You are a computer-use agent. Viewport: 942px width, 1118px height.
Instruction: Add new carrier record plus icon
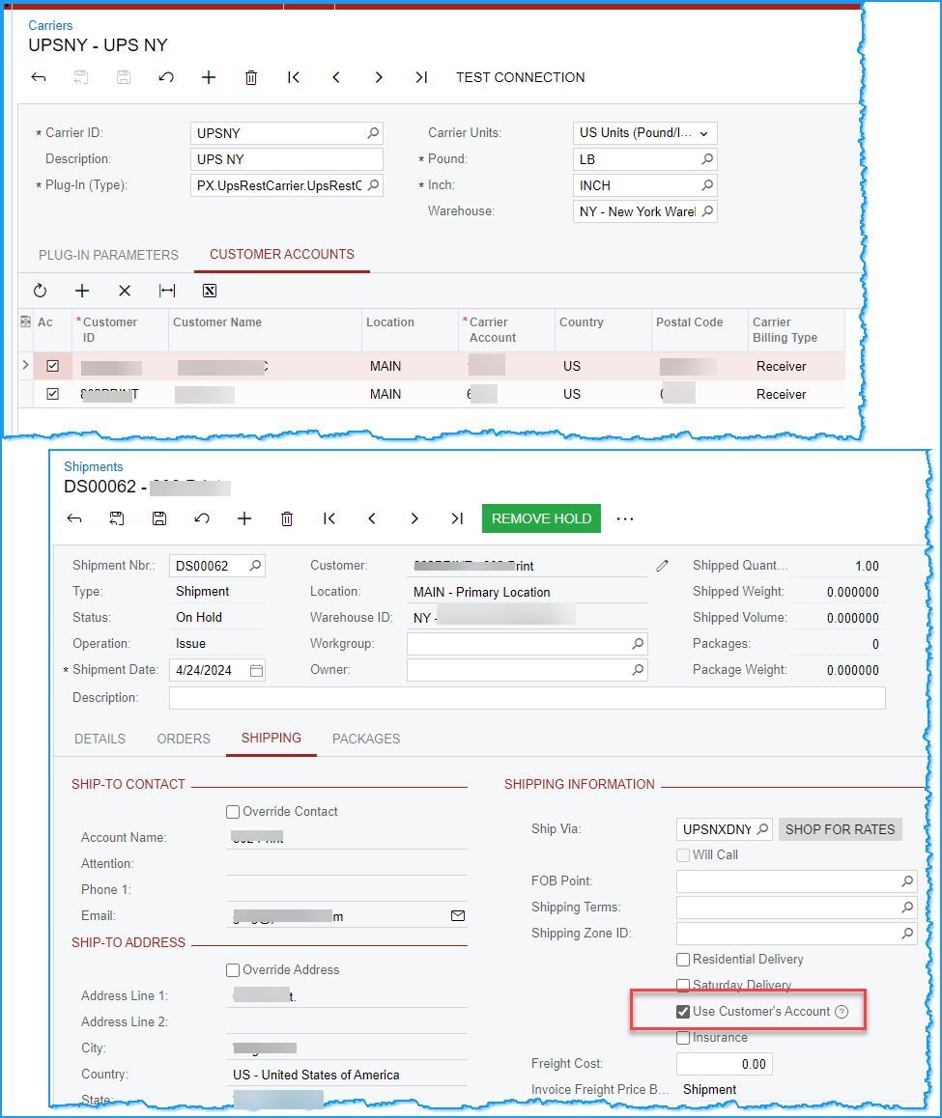(x=209, y=77)
